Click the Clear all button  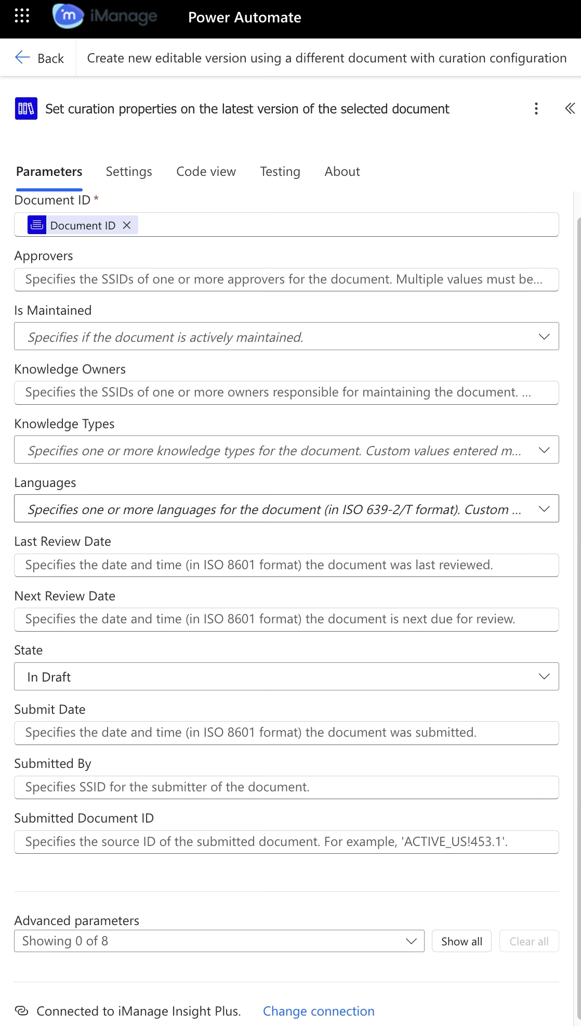click(x=529, y=941)
